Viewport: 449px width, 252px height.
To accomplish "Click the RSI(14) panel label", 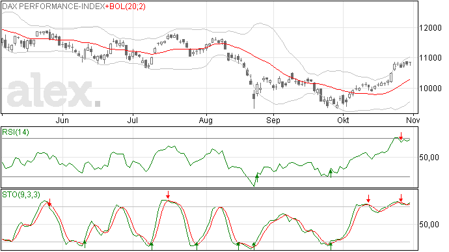I will (x=16, y=132).
